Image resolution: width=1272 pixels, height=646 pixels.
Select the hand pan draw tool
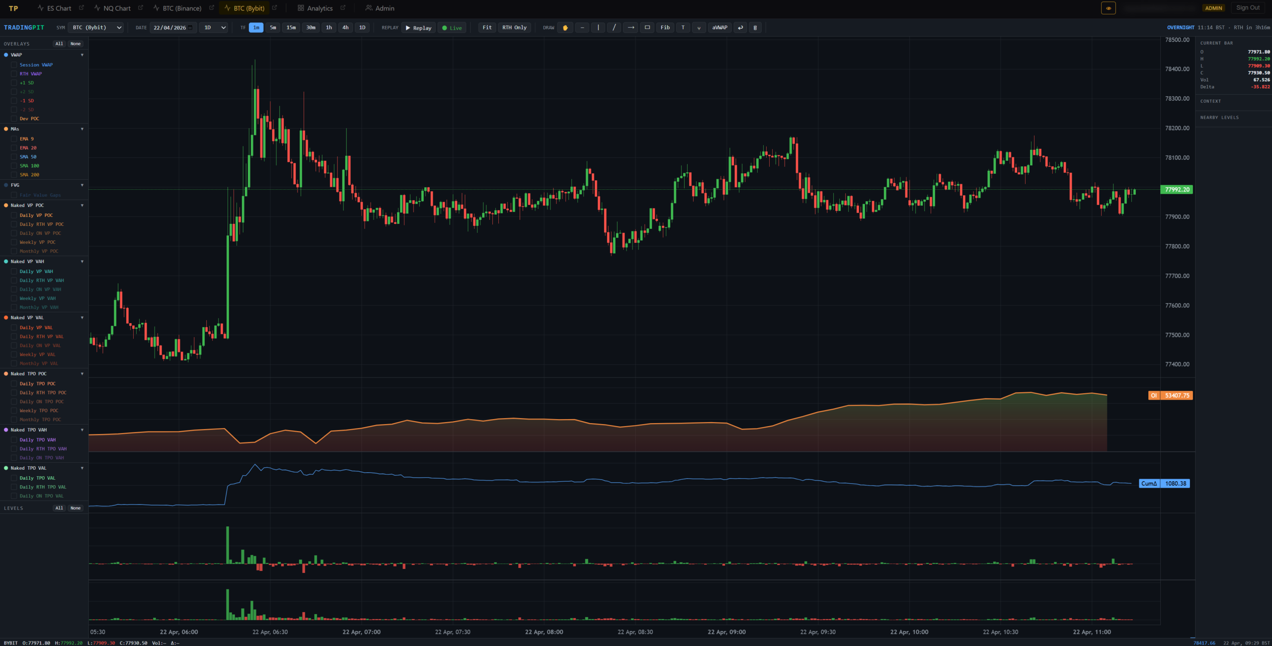565,28
